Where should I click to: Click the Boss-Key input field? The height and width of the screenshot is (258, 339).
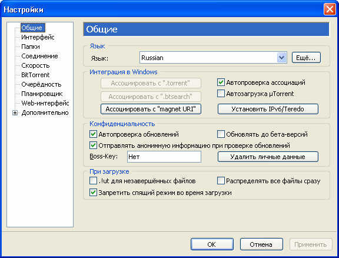164,157
